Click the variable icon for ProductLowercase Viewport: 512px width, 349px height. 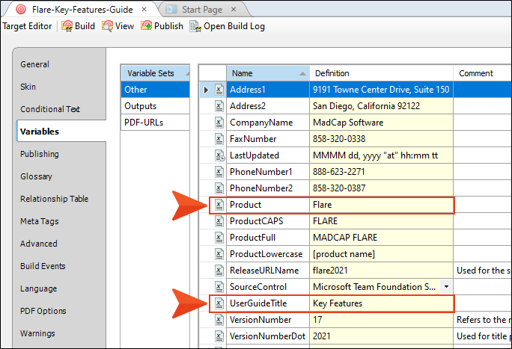point(219,254)
